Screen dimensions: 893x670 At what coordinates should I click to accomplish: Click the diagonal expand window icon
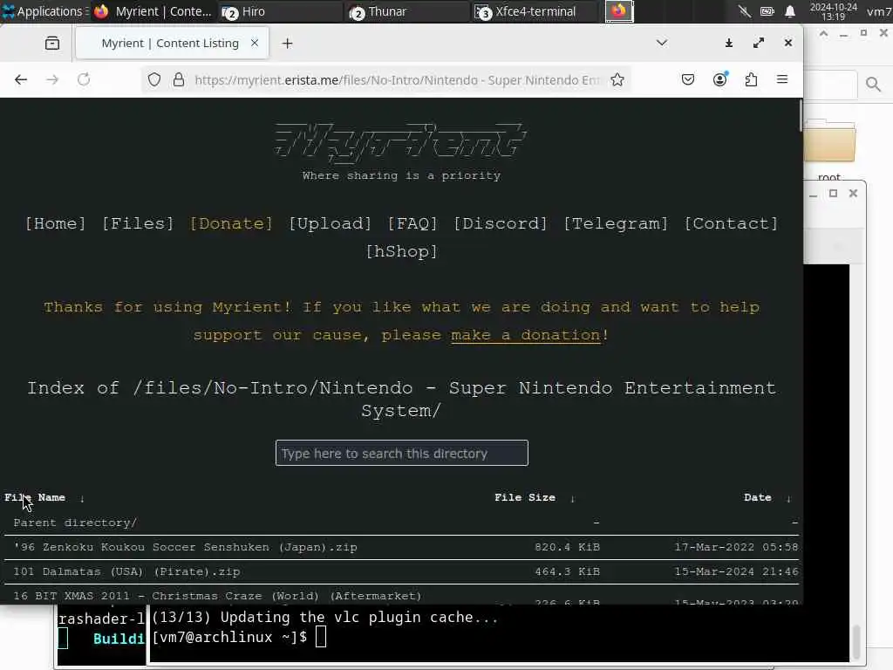coord(759,43)
